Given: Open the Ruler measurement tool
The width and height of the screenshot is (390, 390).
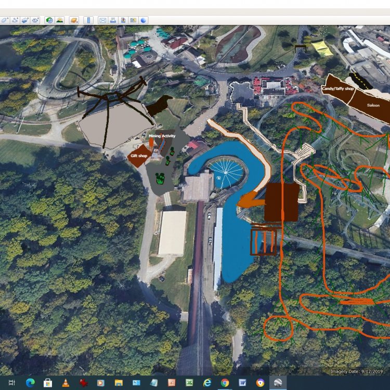Looking at the screenshot, I should click(88, 20).
